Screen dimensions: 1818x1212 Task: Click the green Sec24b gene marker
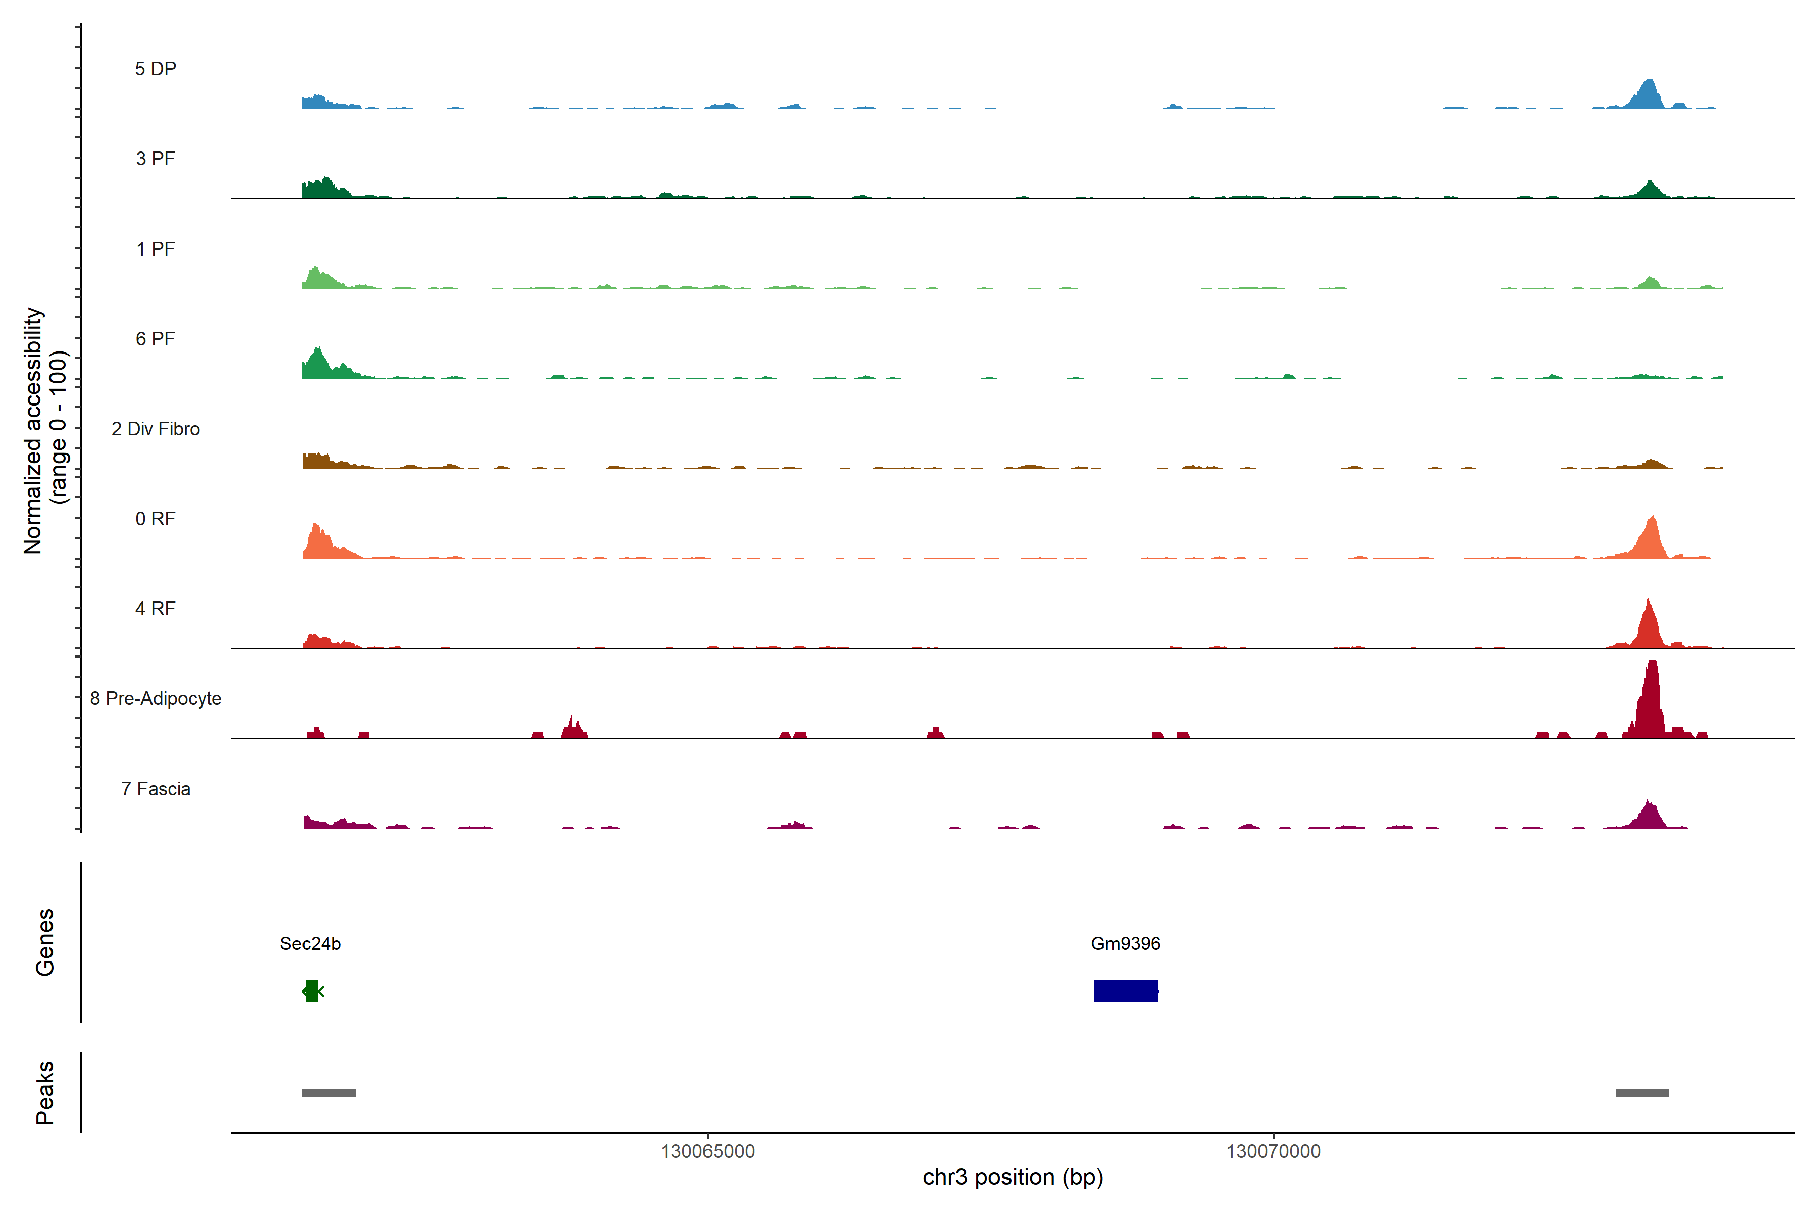(312, 991)
